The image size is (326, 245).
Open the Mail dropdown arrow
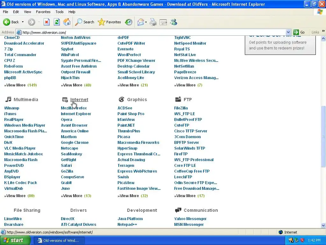tap(146, 22)
